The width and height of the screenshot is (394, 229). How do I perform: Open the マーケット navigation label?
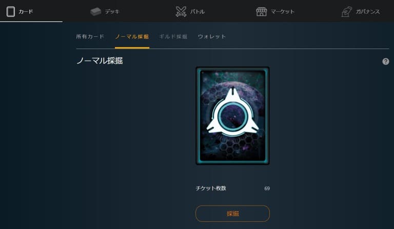click(x=283, y=12)
